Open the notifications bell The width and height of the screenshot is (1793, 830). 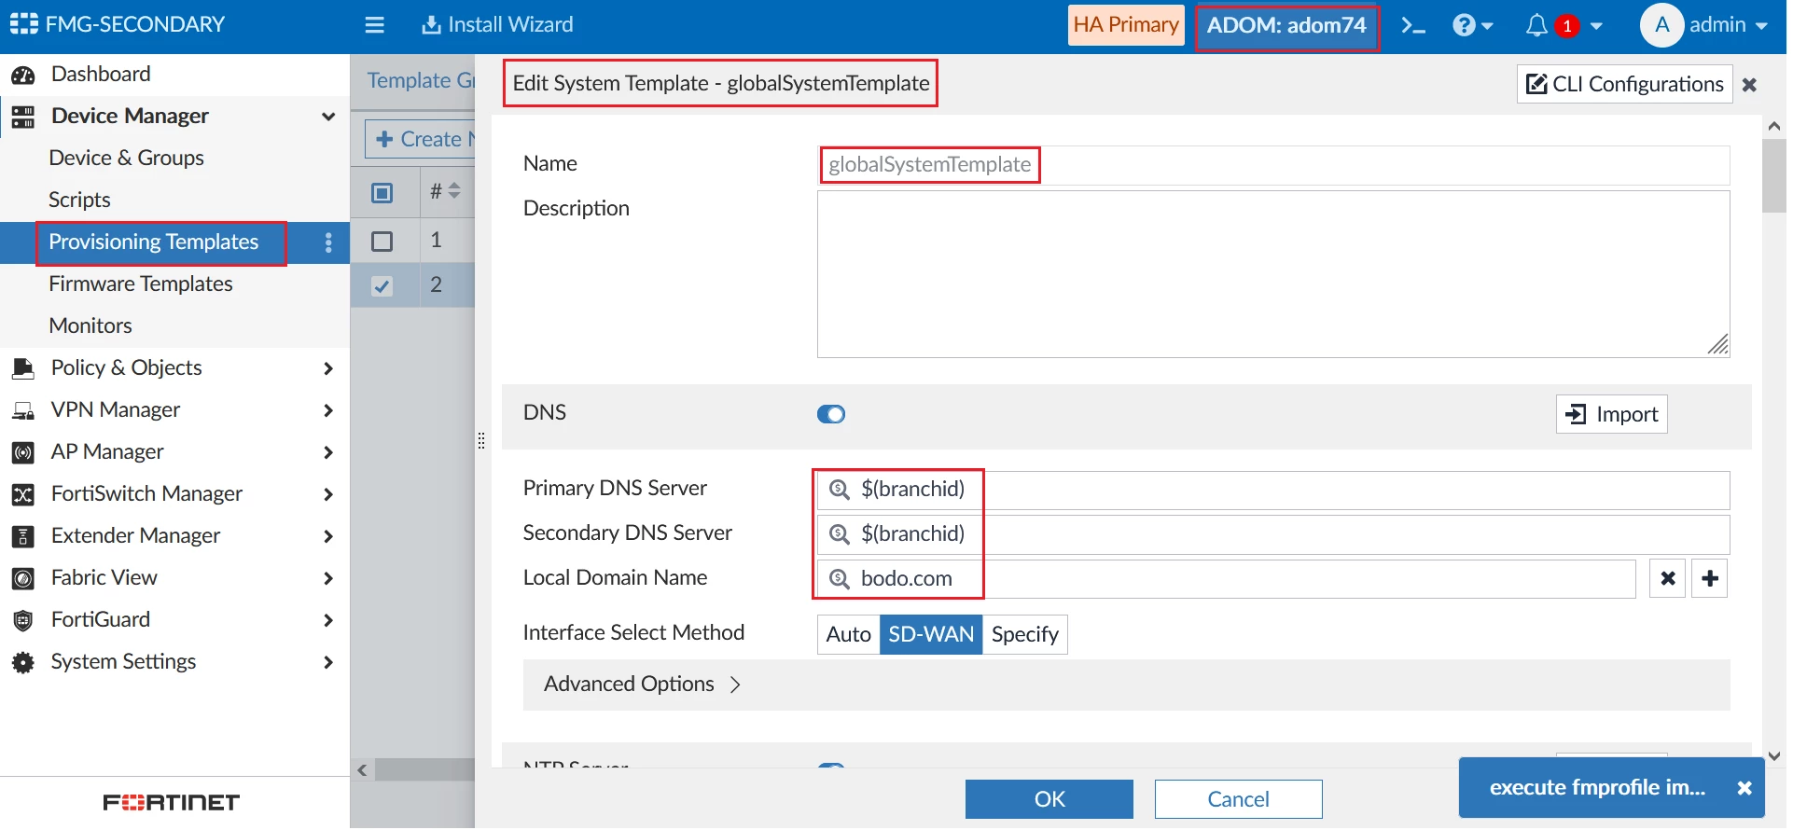1536,25
